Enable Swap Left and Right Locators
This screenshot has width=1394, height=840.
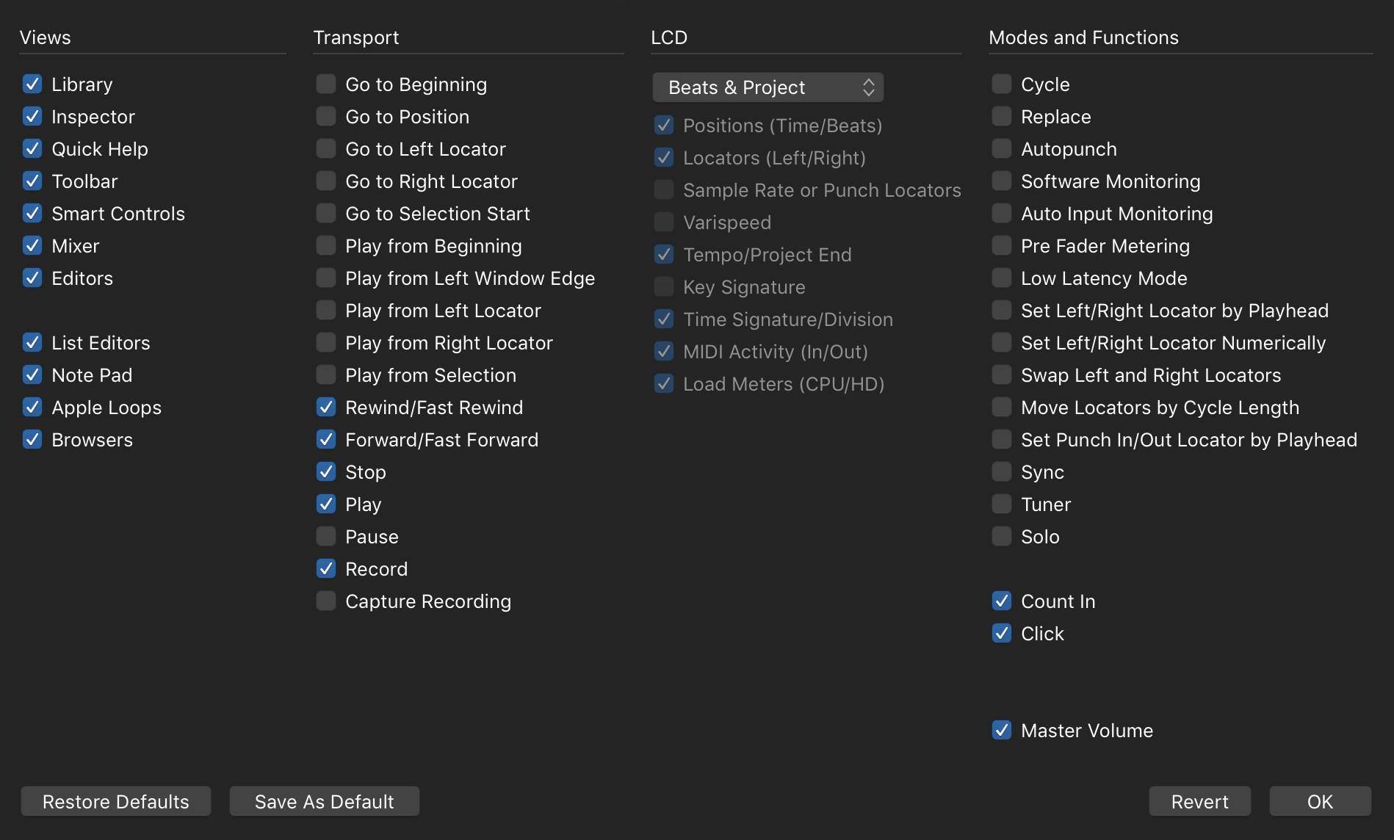pos(1001,374)
